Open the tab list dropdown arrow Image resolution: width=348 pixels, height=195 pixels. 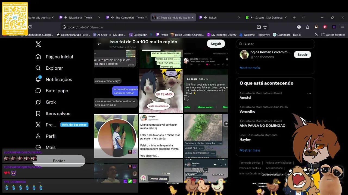[x=303, y=18]
